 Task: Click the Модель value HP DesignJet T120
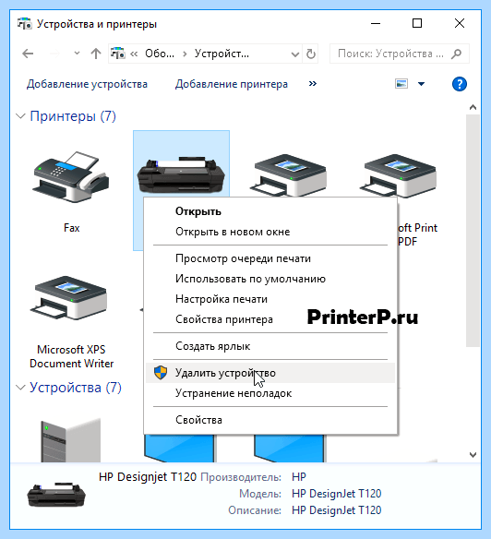pyautogui.click(x=336, y=494)
